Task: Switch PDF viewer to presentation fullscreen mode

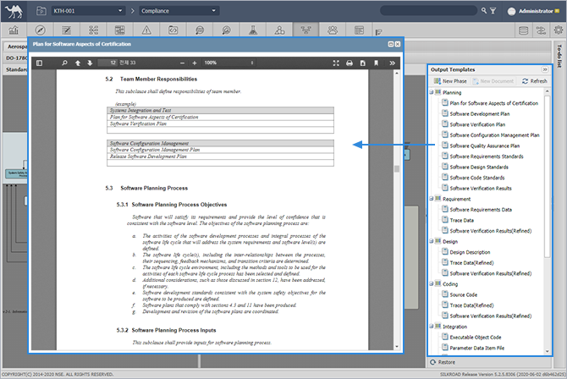Action: point(336,63)
